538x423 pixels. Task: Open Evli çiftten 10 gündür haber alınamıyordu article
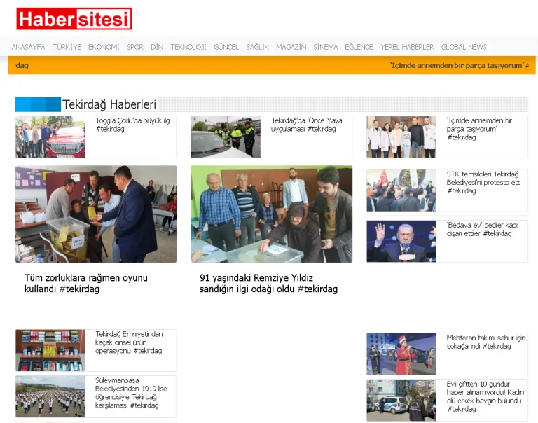coord(485,396)
